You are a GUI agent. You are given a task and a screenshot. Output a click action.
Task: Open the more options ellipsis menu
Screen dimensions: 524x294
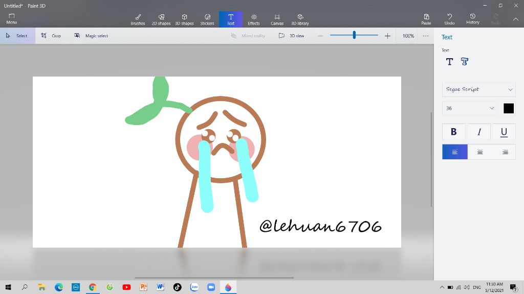[425, 36]
